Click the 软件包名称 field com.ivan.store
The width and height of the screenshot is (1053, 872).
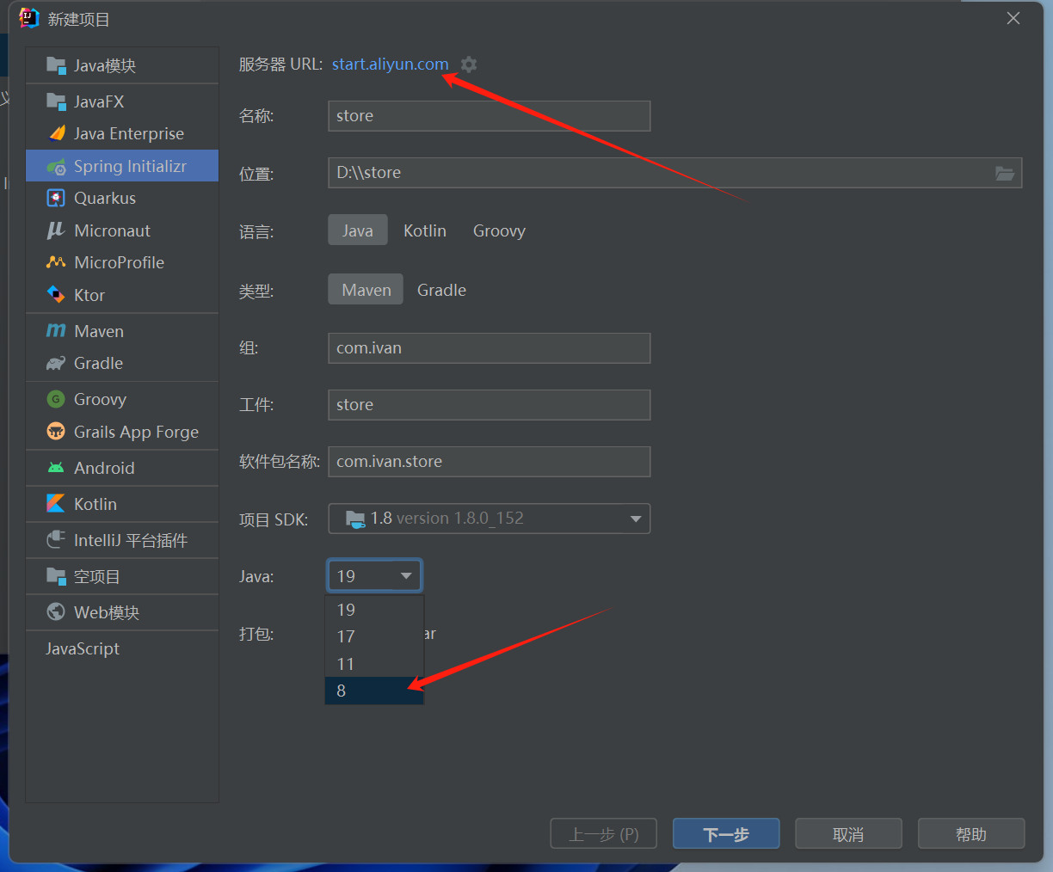coord(489,462)
